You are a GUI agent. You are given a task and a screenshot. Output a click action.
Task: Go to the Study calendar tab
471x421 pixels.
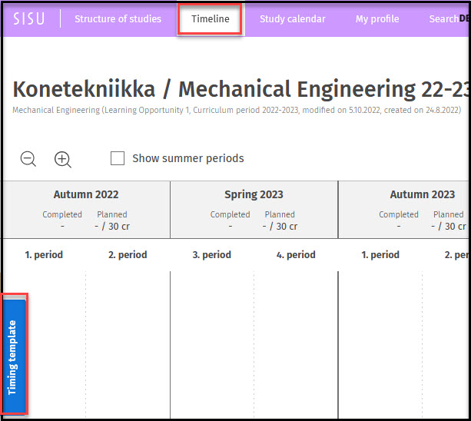point(292,19)
